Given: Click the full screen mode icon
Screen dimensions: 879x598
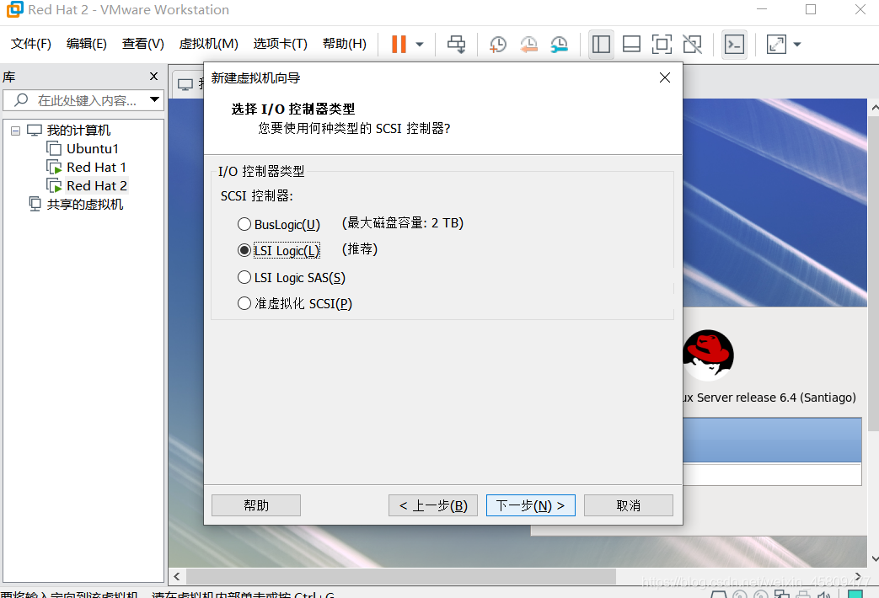Looking at the screenshot, I should (x=662, y=45).
